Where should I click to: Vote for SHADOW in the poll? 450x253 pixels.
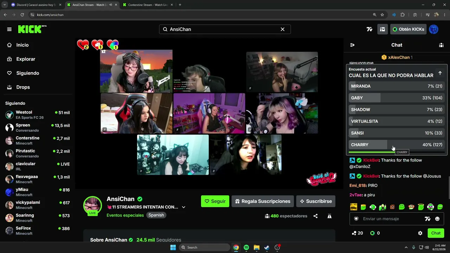(397, 110)
